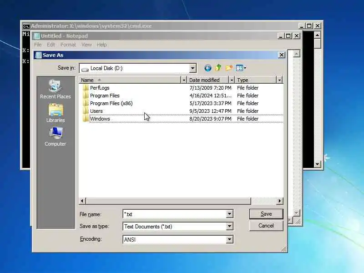Image resolution: width=364 pixels, height=273 pixels.
Task: Select the Users folder icon
Action: pos(86,111)
